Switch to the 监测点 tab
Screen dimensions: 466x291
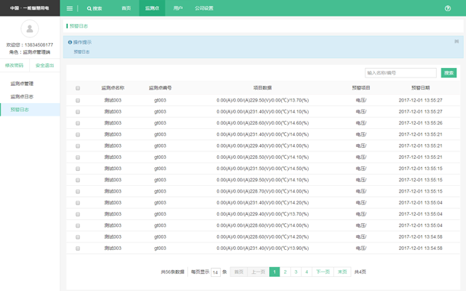pyautogui.click(x=152, y=8)
